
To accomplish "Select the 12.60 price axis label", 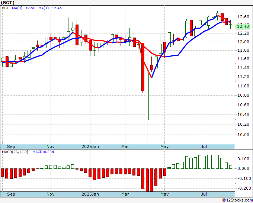I will point(243,17).
